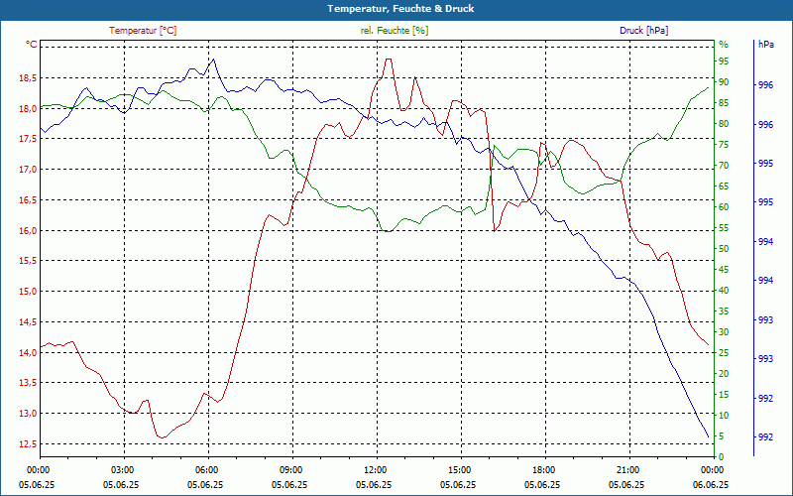
Task: Click the 10 humidity axis value
Action: point(724,415)
